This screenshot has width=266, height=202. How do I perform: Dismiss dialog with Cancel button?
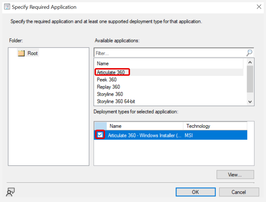[239, 192]
